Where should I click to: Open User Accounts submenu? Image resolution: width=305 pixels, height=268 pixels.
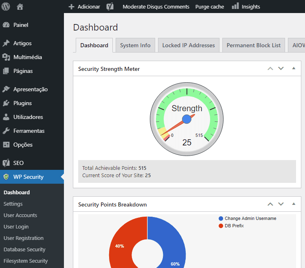point(20,215)
